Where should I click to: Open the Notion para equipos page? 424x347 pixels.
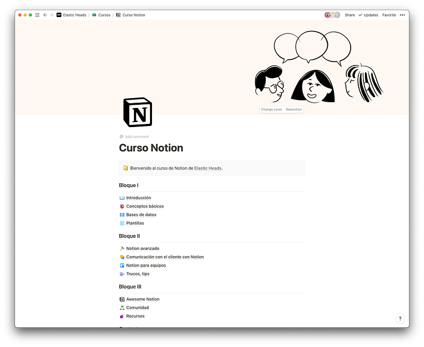click(x=146, y=265)
